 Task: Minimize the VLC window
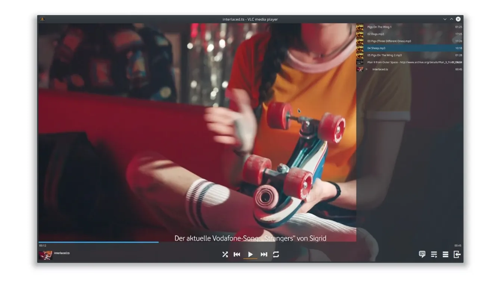point(445,19)
